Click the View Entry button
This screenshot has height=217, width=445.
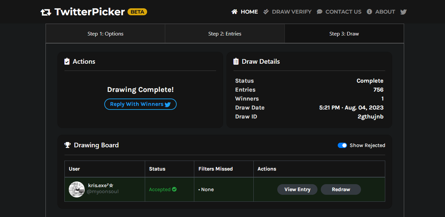tap(297, 189)
